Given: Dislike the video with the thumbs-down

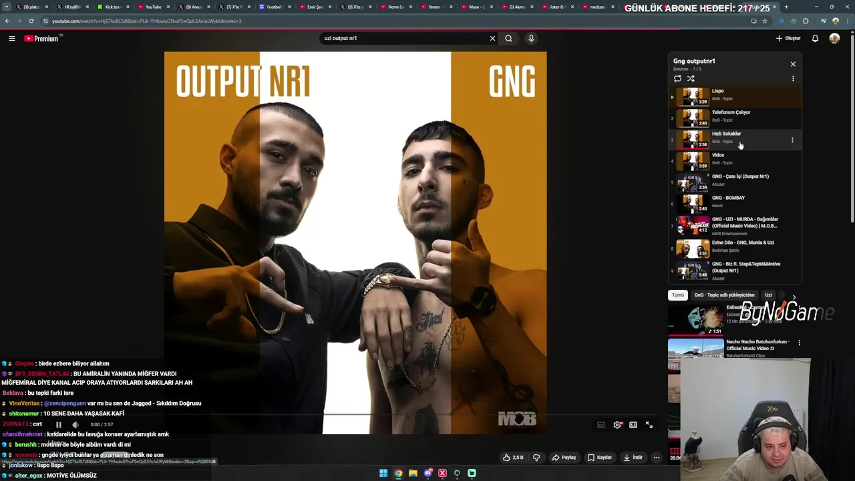Looking at the screenshot, I should click(536, 458).
